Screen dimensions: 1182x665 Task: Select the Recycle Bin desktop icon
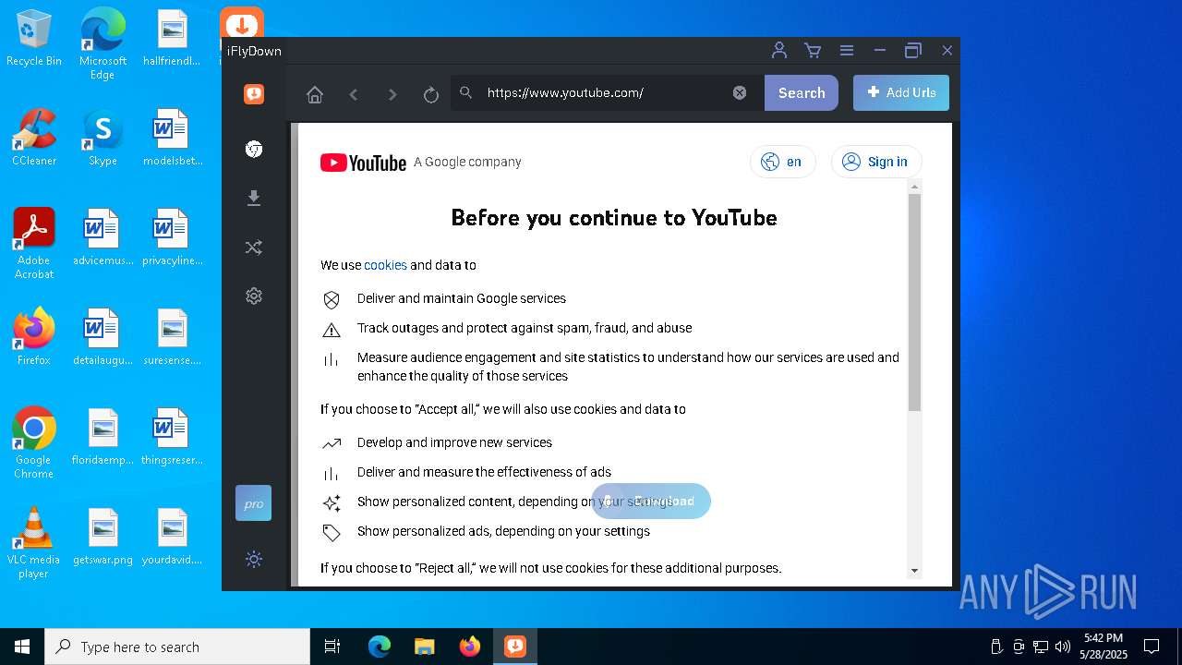[34, 38]
